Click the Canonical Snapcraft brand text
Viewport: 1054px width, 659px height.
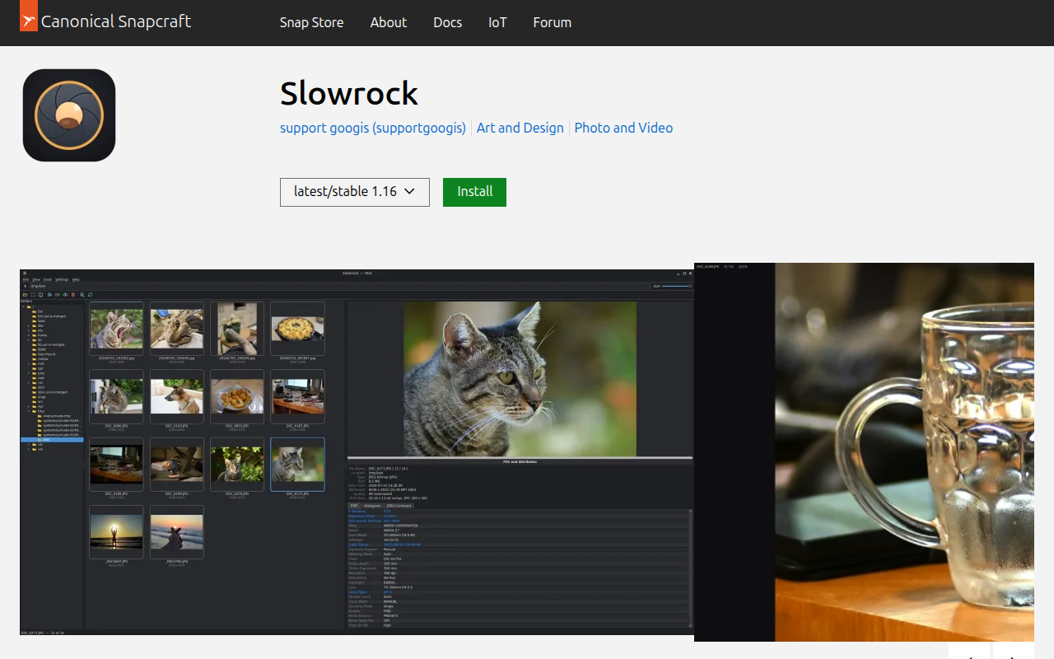pos(116,21)
